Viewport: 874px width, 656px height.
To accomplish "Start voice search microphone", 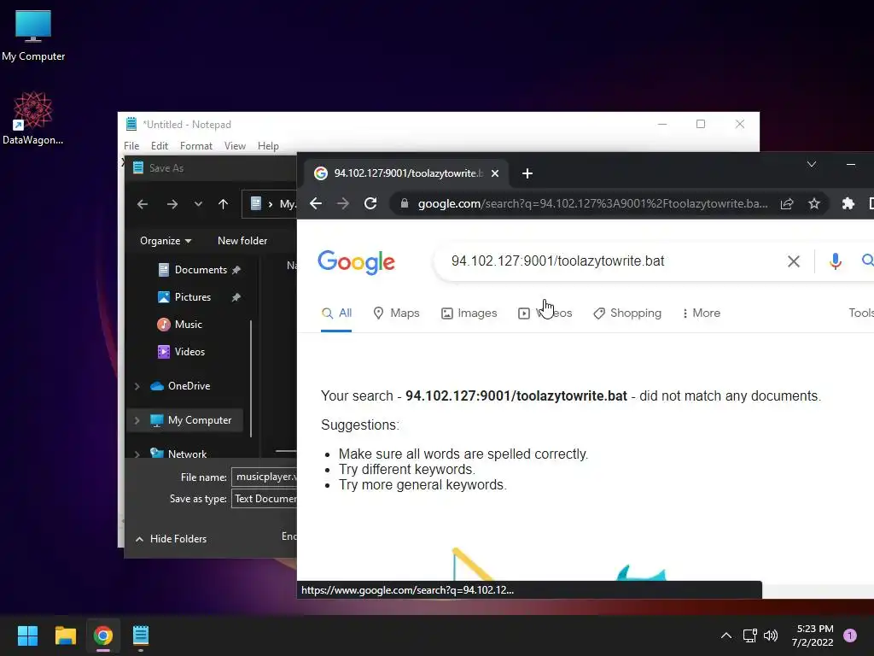I will [x=835, y=261].
